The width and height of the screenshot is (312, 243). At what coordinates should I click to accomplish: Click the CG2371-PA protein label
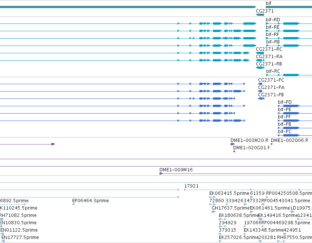(x=271, y=87)
